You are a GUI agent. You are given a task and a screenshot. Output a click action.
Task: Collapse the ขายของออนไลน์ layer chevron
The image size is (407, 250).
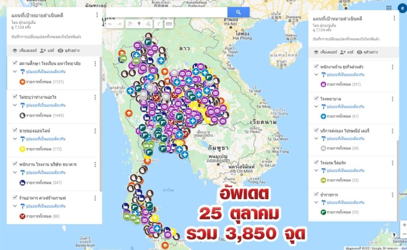pos(15,139)
